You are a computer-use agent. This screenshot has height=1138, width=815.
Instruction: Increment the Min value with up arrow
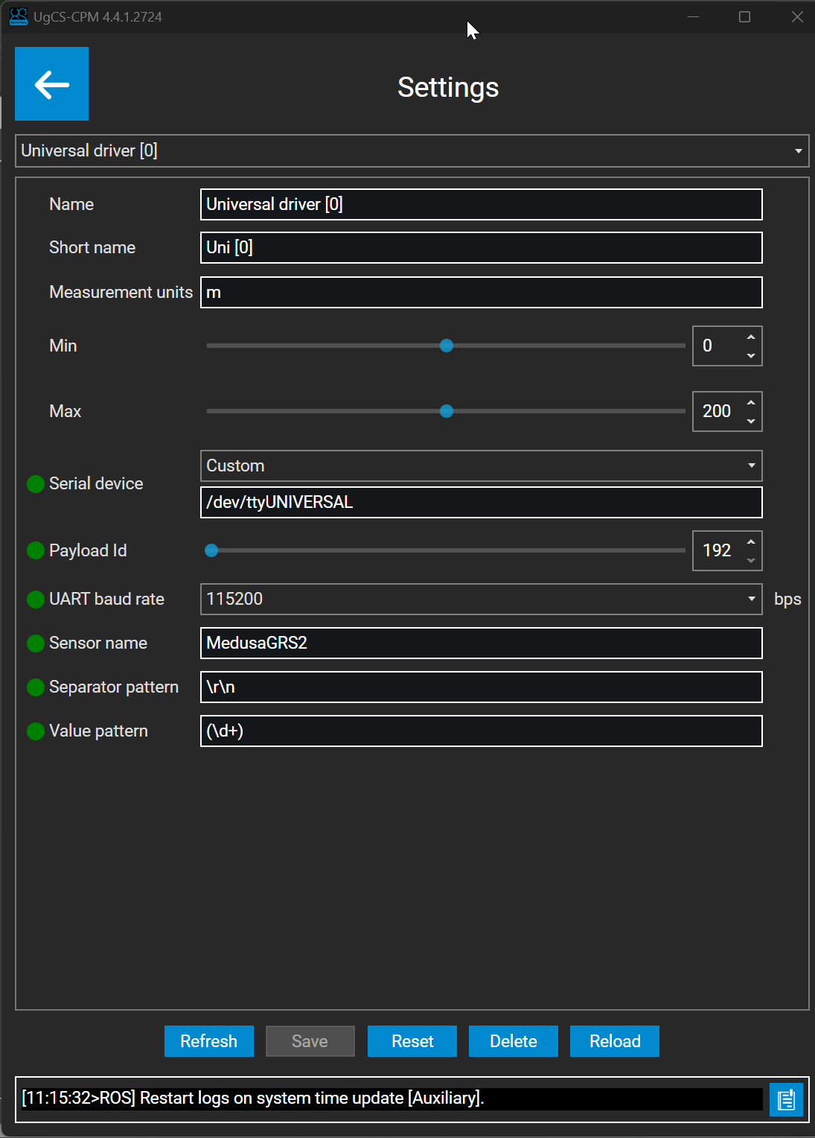tap(751, 337)
